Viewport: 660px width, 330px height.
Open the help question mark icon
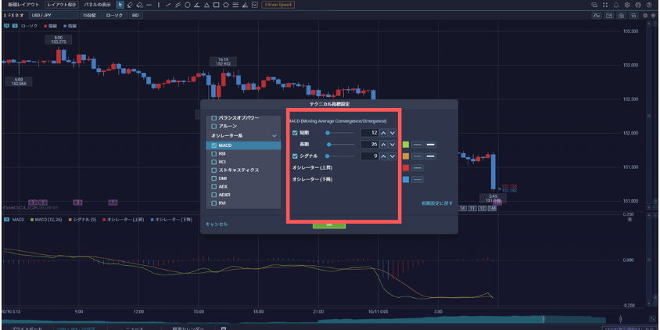click(x=649, y=5)
